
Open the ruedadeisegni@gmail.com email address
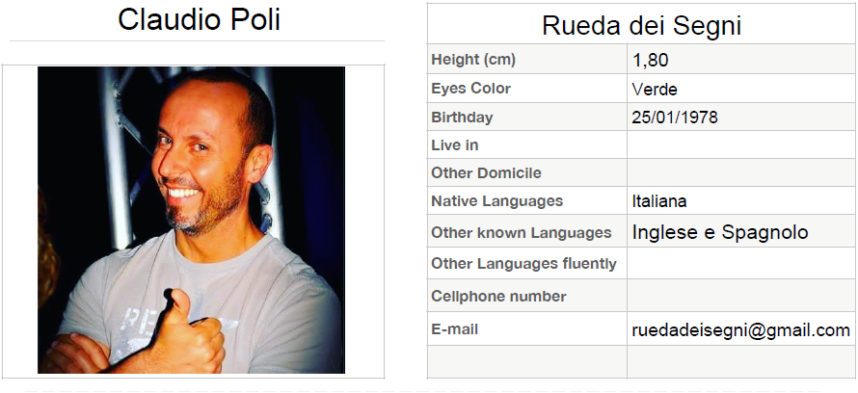coord(741,330)
